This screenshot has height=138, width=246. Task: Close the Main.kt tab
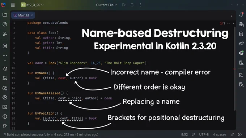click(32, 15)
